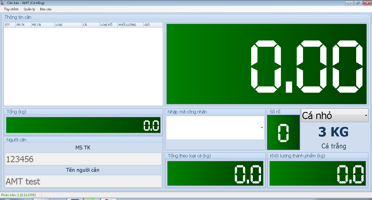The width and height of the screenshot is (372, 200).
Task: Expand the Cá nhỏ fish type dropdown
Action: point(365,115)
